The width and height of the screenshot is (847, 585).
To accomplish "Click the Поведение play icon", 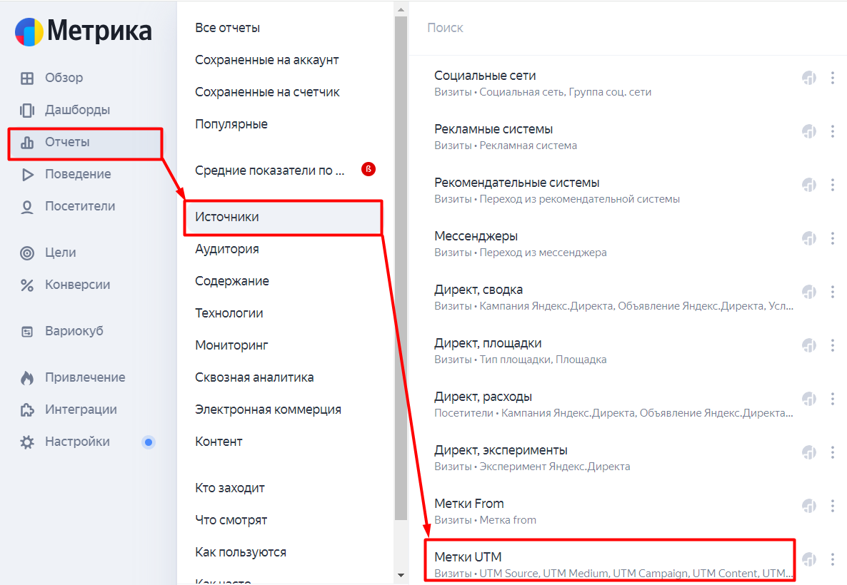I will 27,174.
